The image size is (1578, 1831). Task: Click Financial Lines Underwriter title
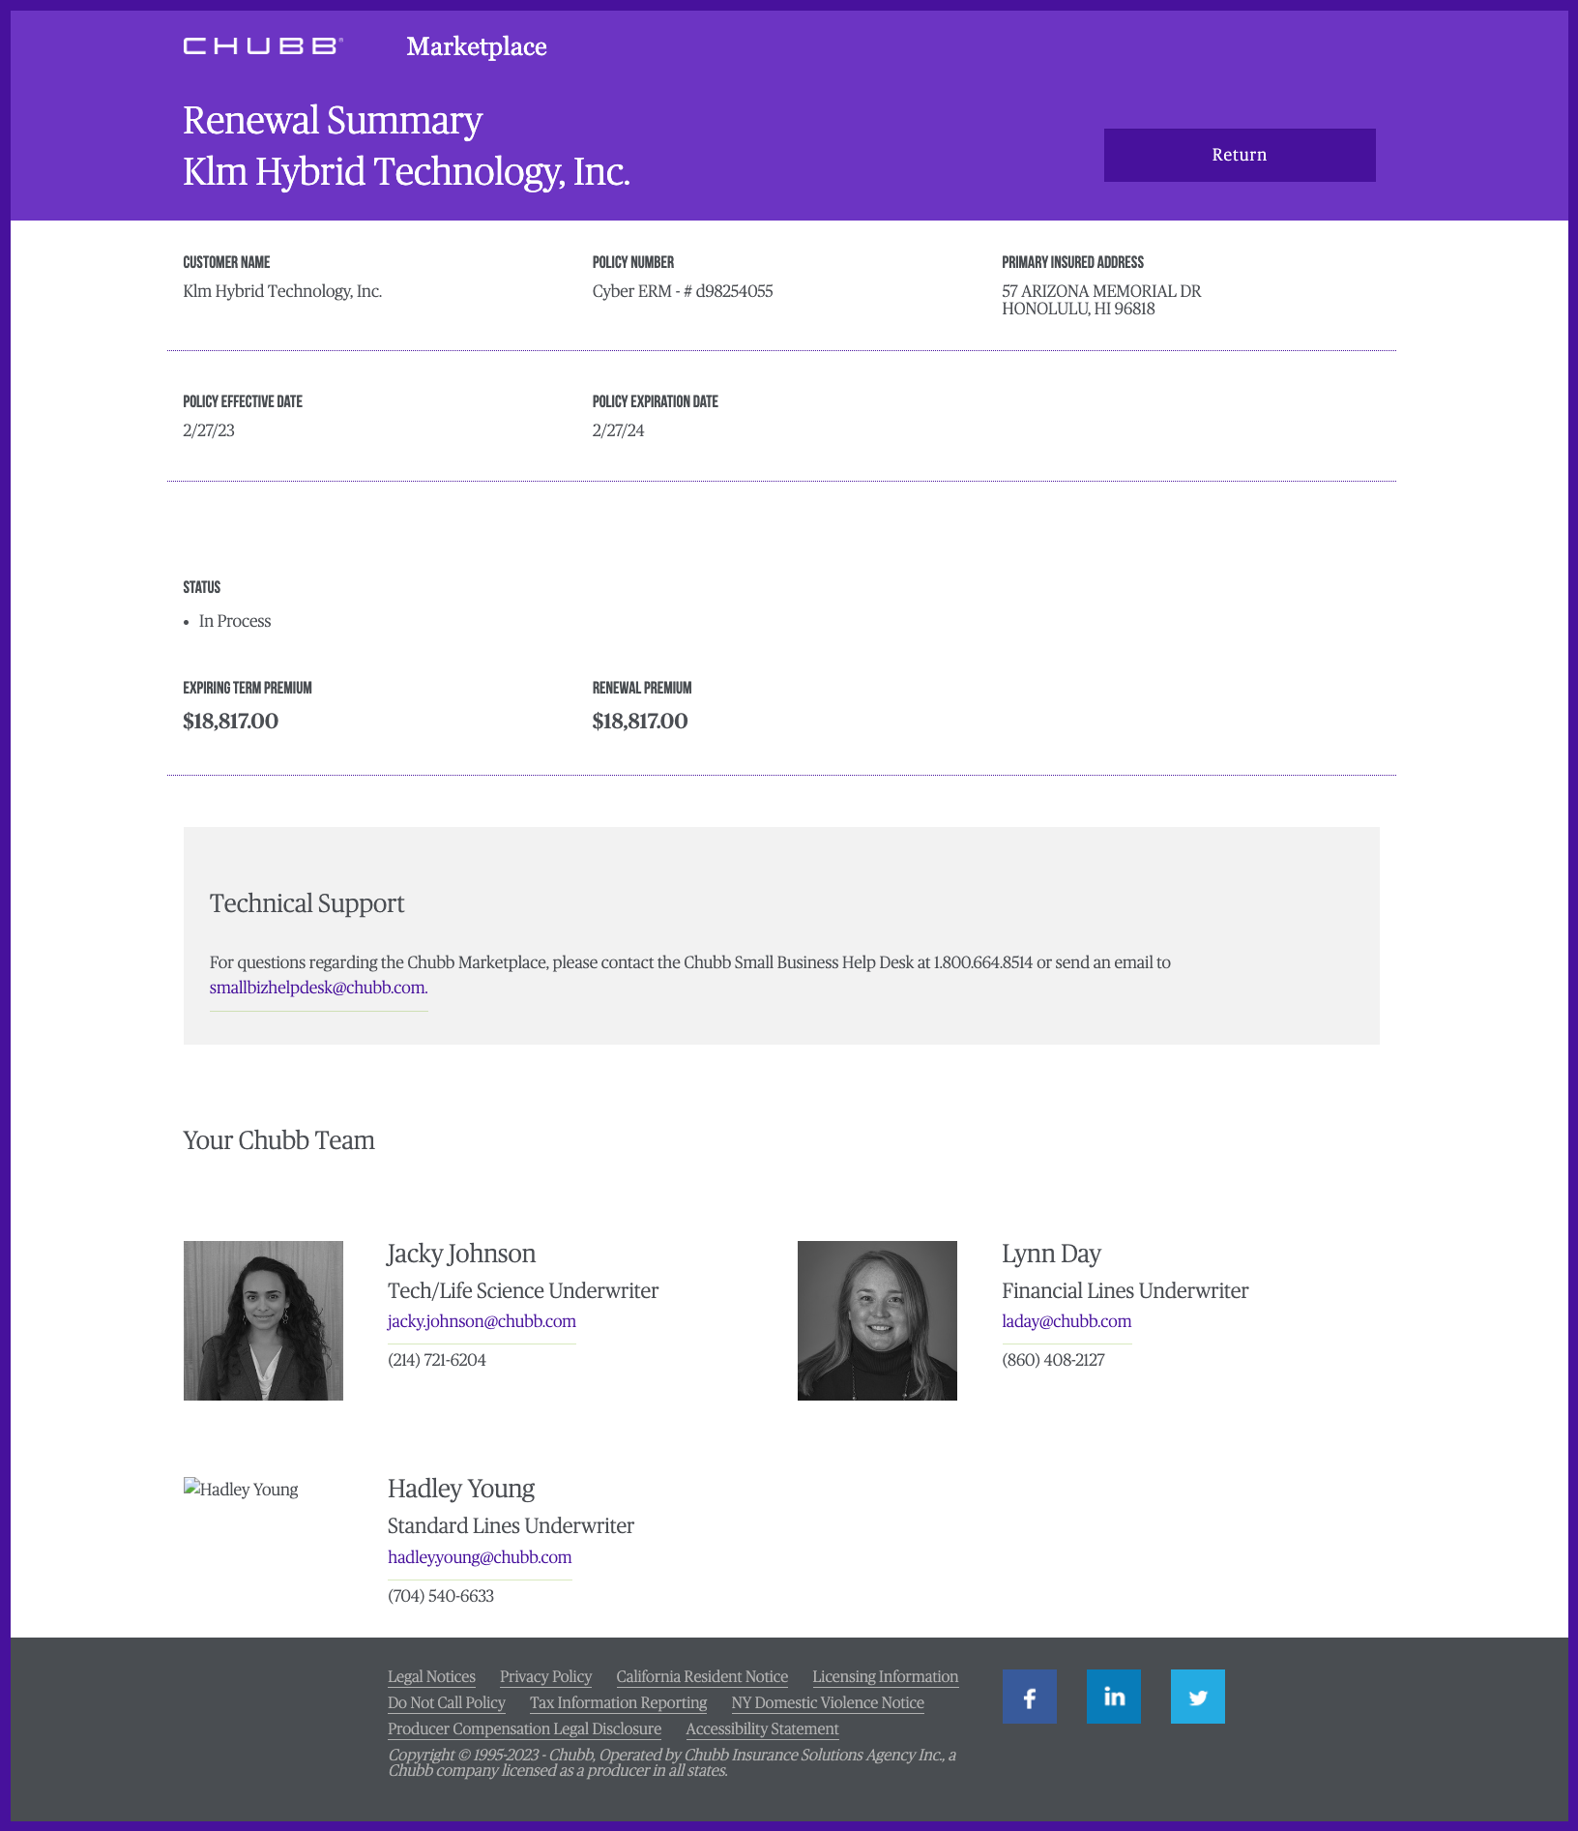click(x=1125, y=1290)
